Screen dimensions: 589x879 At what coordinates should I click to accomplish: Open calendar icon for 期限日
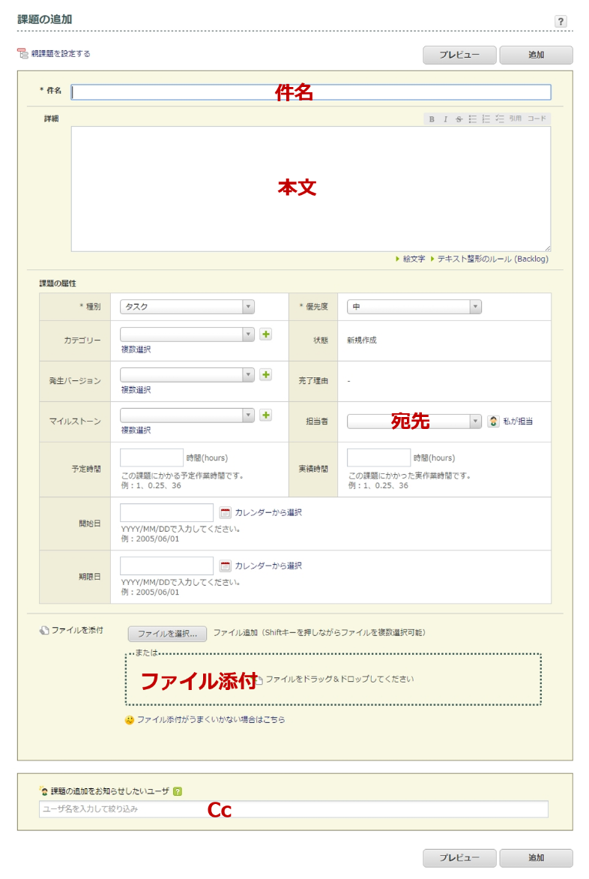click(226, 565)
